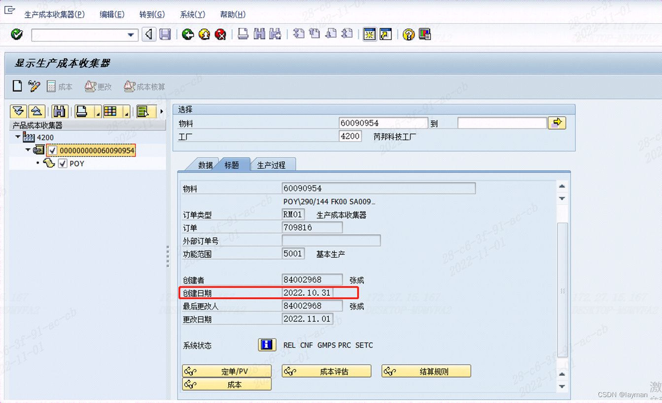
Task: Open the Help question mark icon
Action: pyautogui.click(x=408, y=34)
